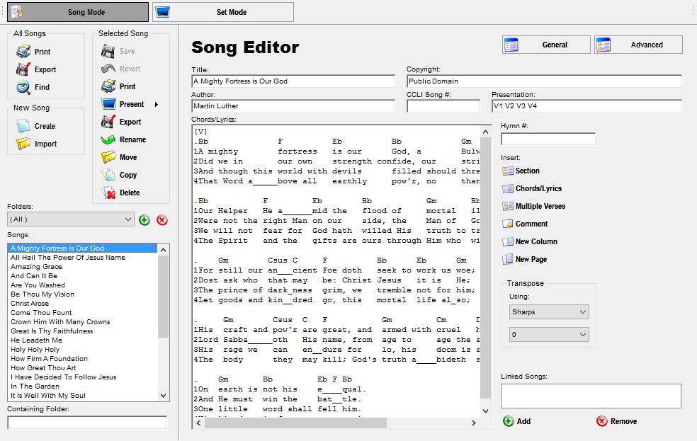Image resolution: width=697 pixels, height=441 pixels.
Task: Select Amazing Grace in the Songs list
Action: pyautogui.click(x=36, y=267)
